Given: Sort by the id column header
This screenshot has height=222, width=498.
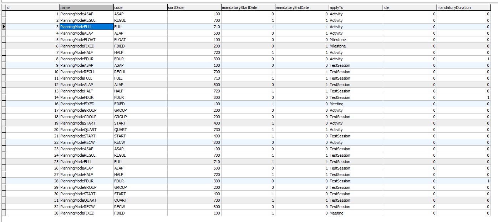Looking at the screenshot, I should pos(32,7).
